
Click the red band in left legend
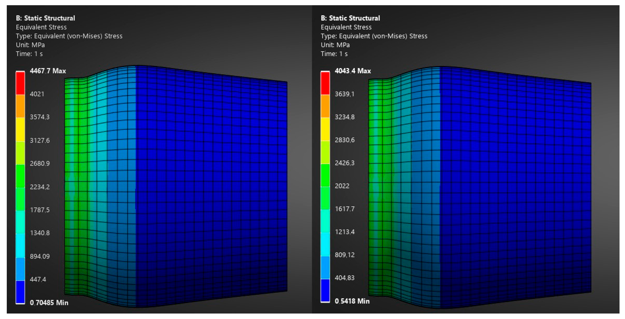point(20,83)
